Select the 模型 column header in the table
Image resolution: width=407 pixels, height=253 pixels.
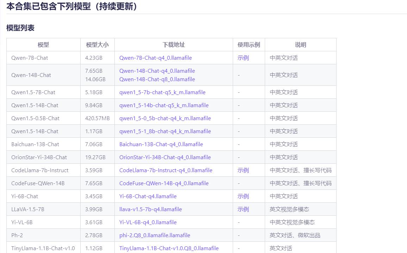(43, 45)
